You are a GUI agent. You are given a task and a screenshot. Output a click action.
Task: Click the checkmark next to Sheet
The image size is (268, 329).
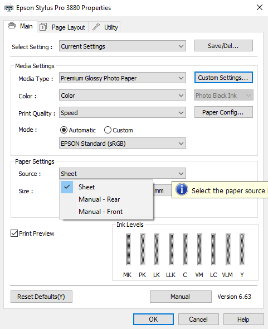pos(67,187)
